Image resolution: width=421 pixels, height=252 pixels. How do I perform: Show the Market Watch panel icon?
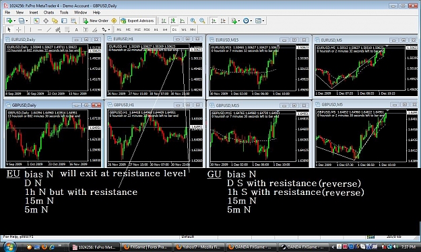tap(36, 21)
